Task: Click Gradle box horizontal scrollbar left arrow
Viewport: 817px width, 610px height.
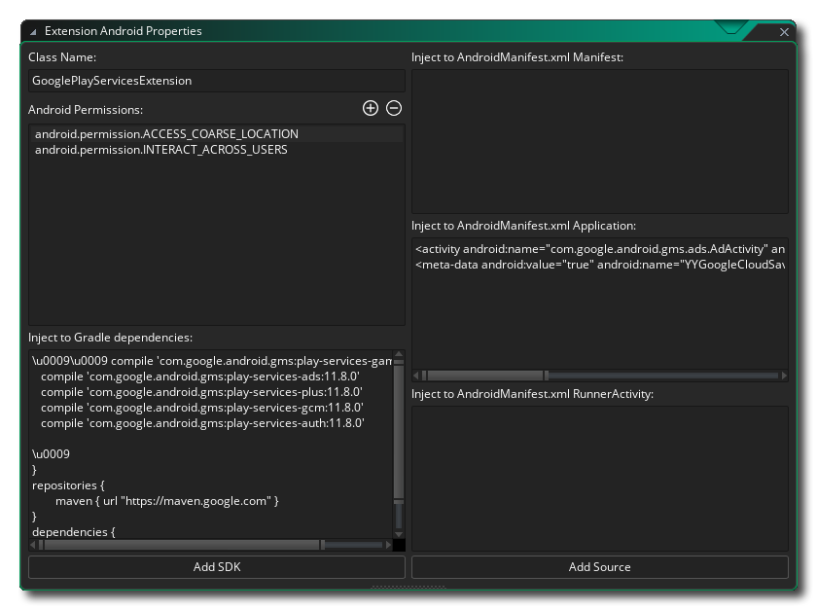Action: tap(33, 545)
